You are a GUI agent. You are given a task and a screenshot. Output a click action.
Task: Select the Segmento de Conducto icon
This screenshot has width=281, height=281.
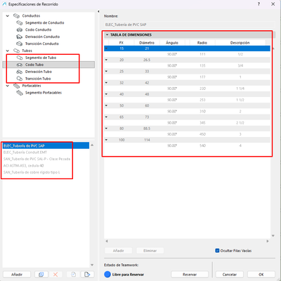pyautogui.click(x=20, y=22)
